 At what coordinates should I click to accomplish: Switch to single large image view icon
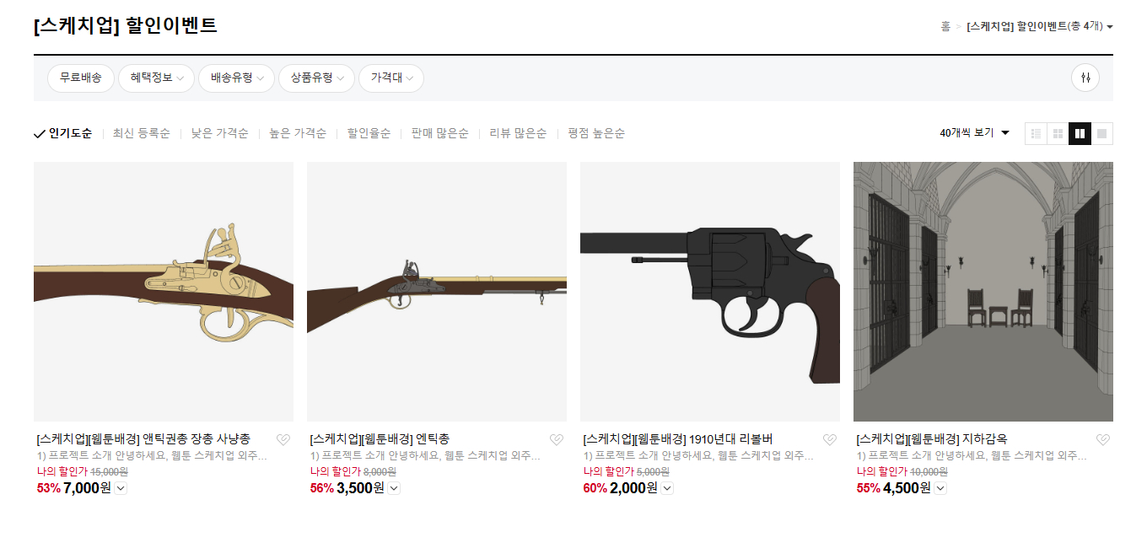[x=1101, y=133]
